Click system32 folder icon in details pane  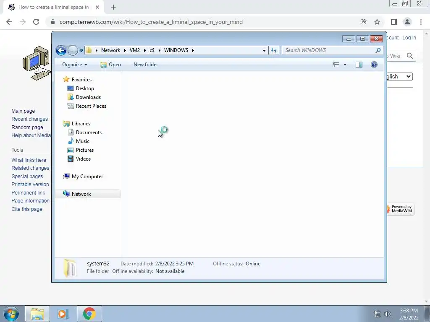[70, 268]
